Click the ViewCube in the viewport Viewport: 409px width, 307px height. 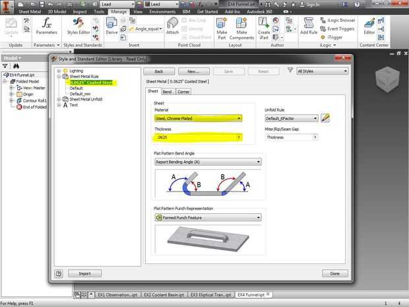pos(388,79)
